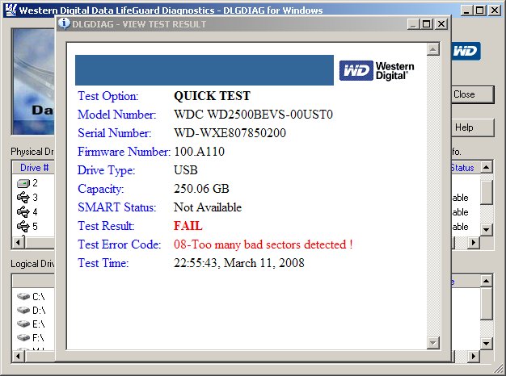Minimize the View Test Result dialog
506x376 pixels.
coord(413,24)
